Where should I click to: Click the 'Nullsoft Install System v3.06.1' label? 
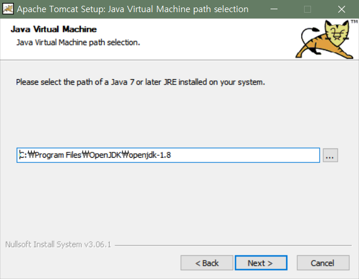pyautogui.click(x=58, y=244)
